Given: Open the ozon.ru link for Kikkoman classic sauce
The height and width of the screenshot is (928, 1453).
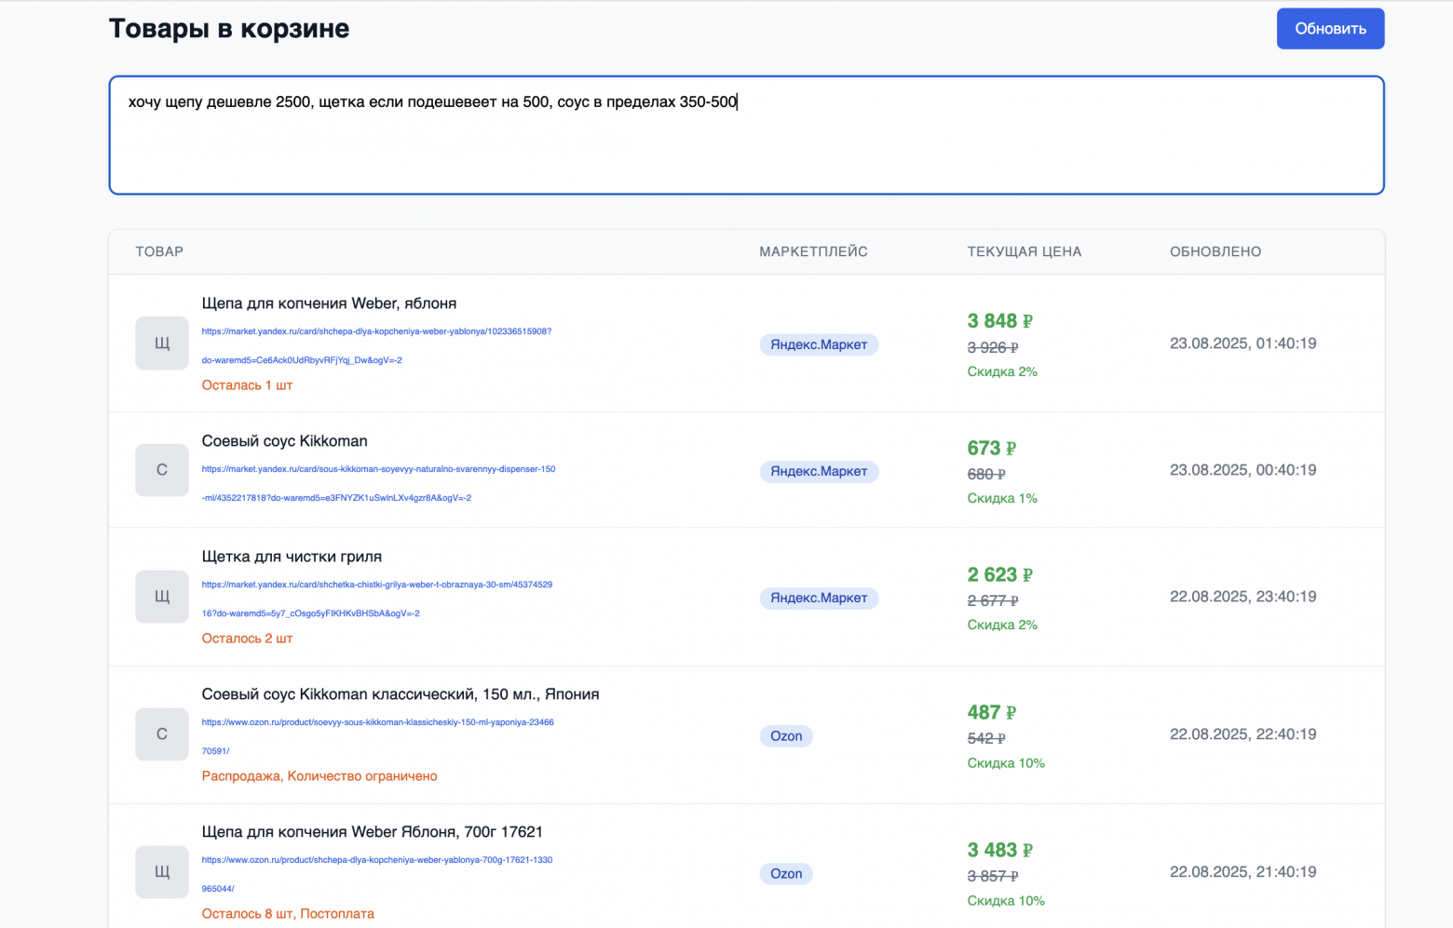Looking at the screenshot, I should coord(377,721).
